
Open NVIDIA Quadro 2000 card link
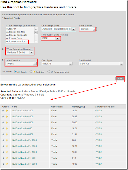(x=23, y=111)
